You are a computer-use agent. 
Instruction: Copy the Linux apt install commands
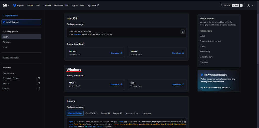point(183,121)
